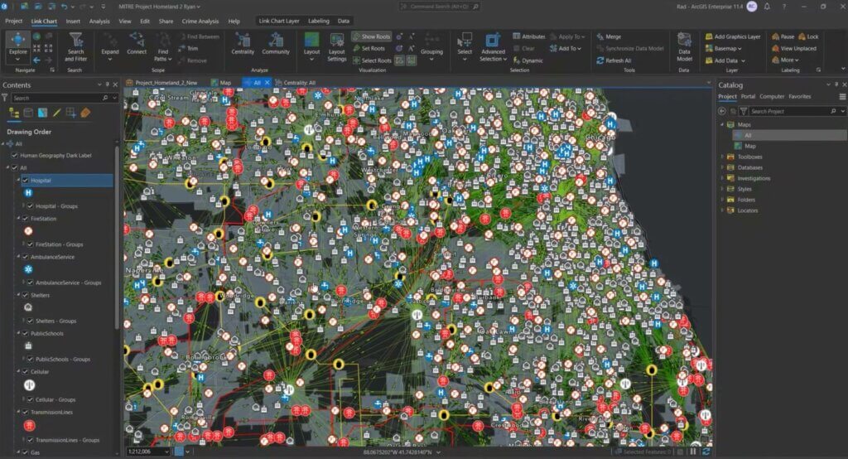
Task: Click the Show Roots button
Action: click(370, 36)
